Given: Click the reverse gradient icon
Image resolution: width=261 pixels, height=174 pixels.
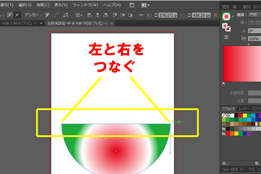Looking at the screenshot, I should pos(226,38).
